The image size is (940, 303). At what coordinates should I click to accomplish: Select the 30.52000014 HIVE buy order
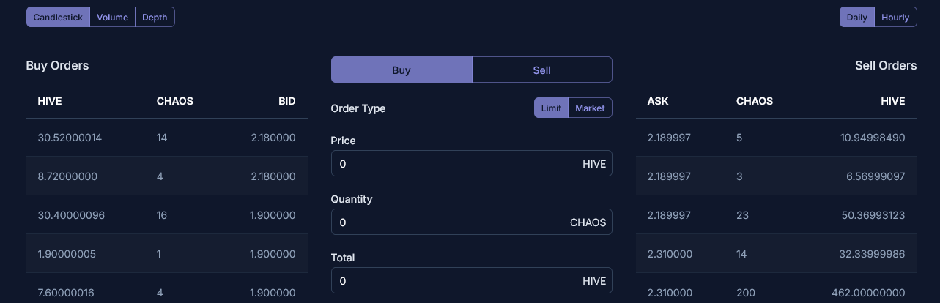166,138
